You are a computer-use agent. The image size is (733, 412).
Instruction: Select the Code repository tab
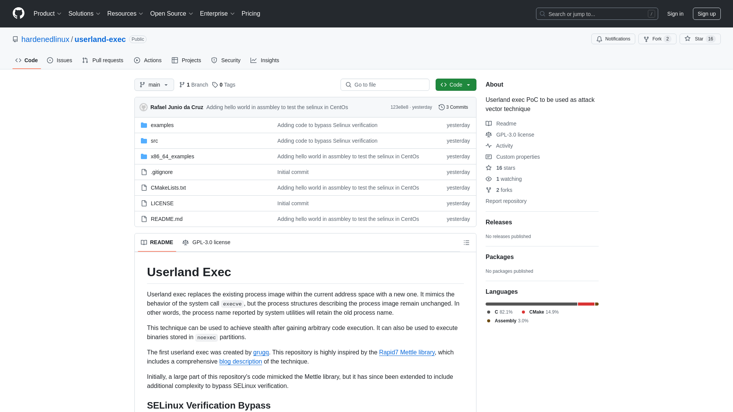(x=27, y=60)
